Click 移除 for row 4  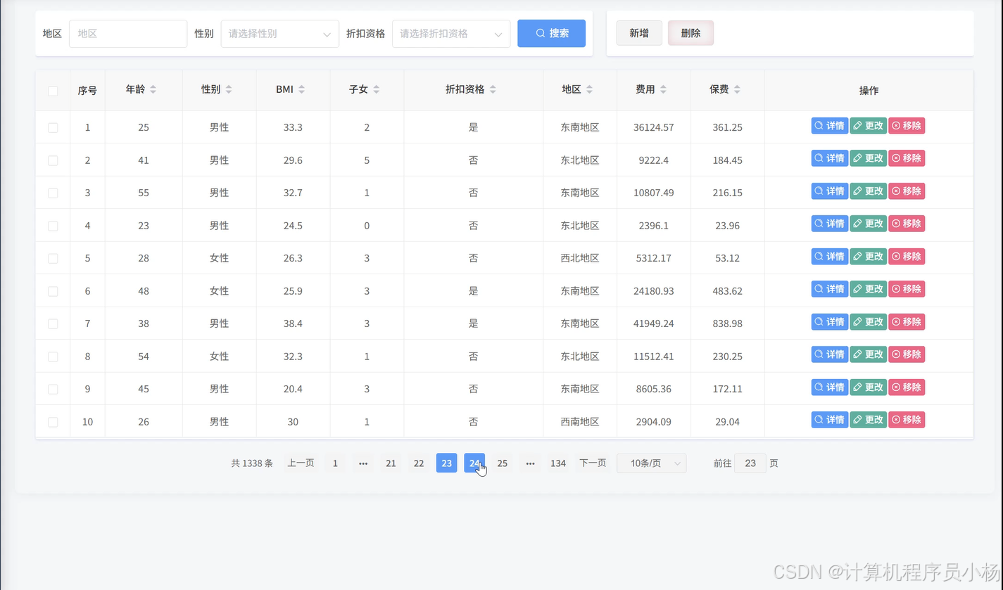[907, 224]
